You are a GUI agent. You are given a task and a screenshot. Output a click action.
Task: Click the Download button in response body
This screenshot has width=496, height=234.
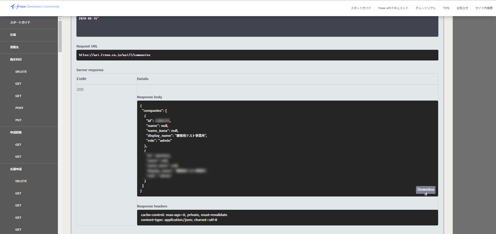(x=425, y=190)
